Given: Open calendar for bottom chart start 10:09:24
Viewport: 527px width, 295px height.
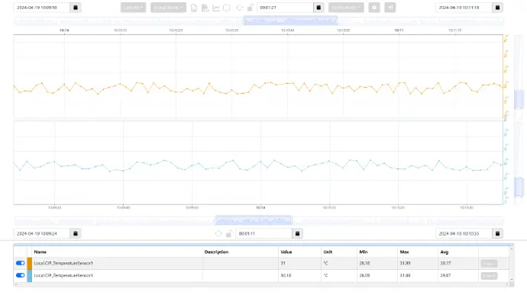Looking at the screenshot, I should [x=76, y=233].
